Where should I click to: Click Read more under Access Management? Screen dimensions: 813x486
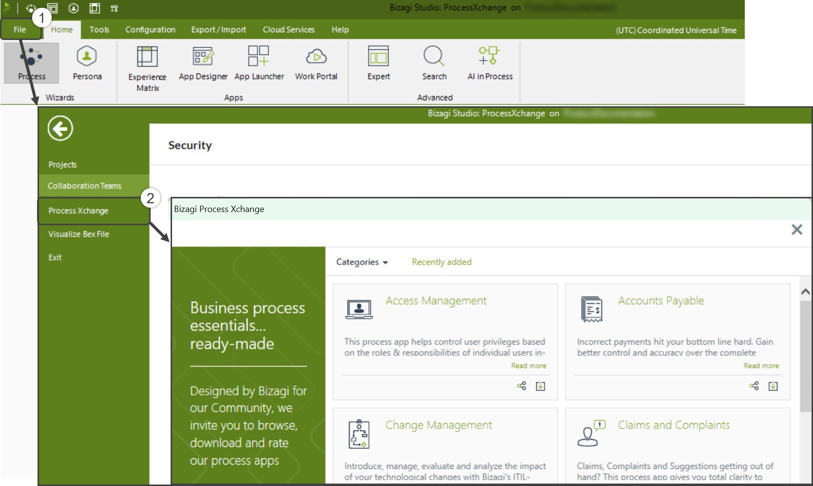pyautogui.click(x=528, y=366)
